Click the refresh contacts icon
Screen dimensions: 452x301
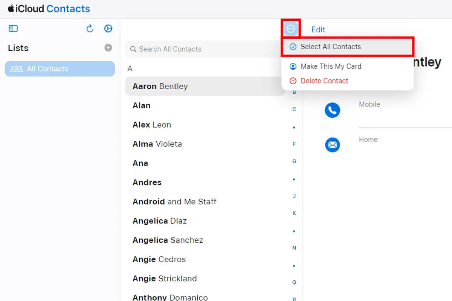pos(90,29)
